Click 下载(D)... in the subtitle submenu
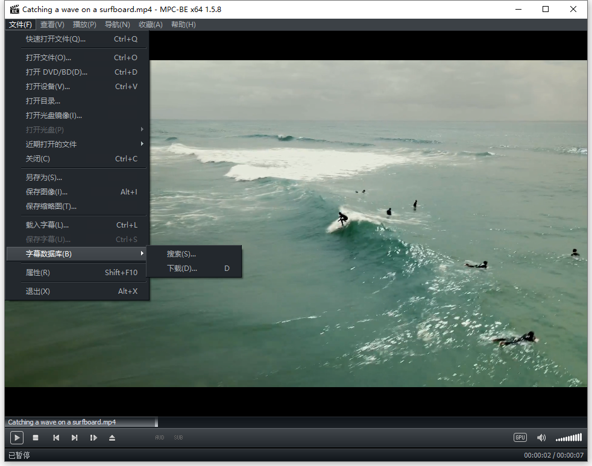592x466 pixels. (x=194, y=269)
